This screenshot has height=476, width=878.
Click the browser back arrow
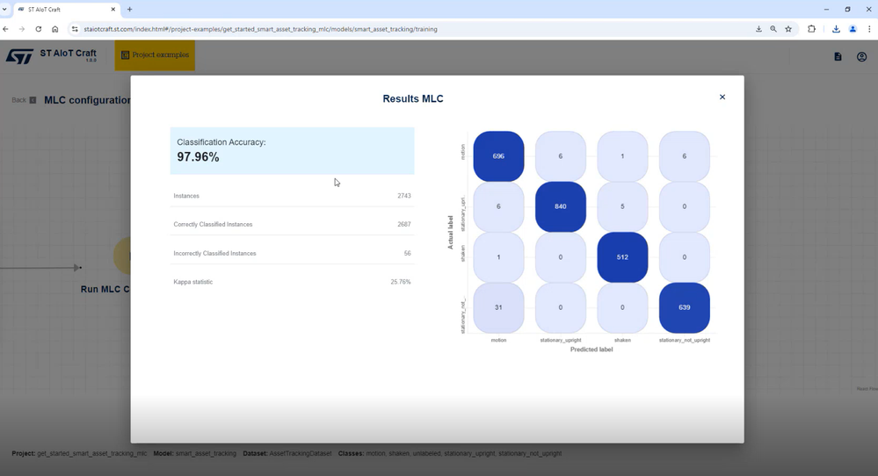[5, 29]
